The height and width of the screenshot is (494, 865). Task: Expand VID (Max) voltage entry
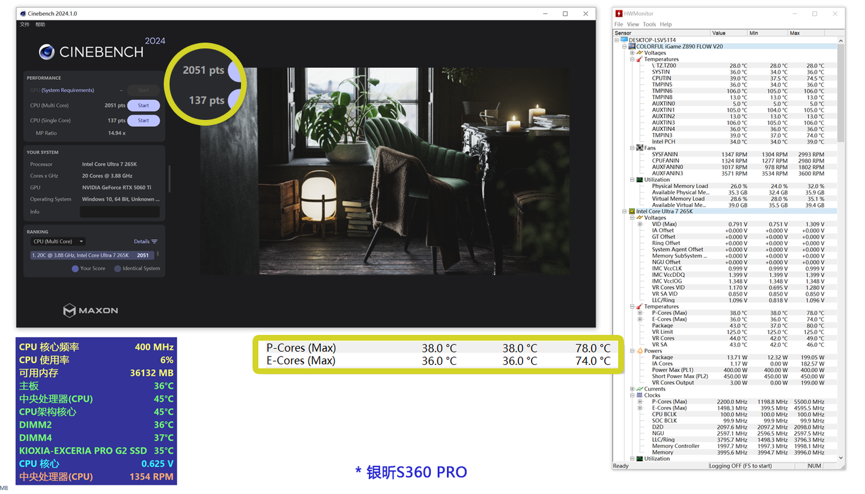coord(640,224)
